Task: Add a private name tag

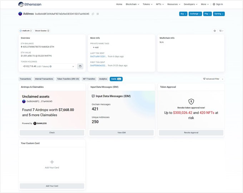Action: tap(95, 47)
